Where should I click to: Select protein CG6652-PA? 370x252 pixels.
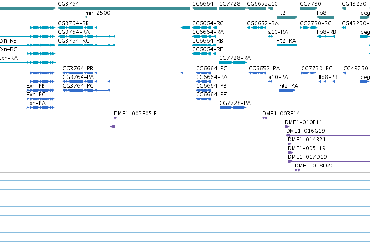257,73
